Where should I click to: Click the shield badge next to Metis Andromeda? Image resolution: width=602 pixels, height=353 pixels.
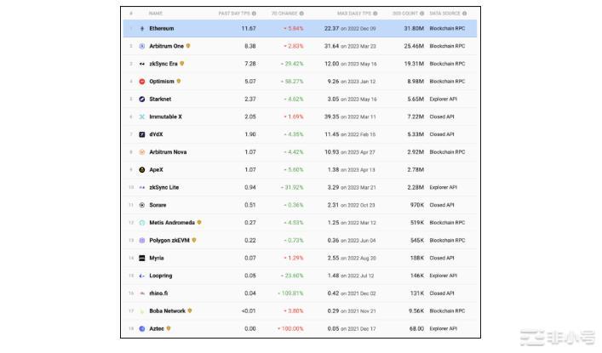(199, 223)
